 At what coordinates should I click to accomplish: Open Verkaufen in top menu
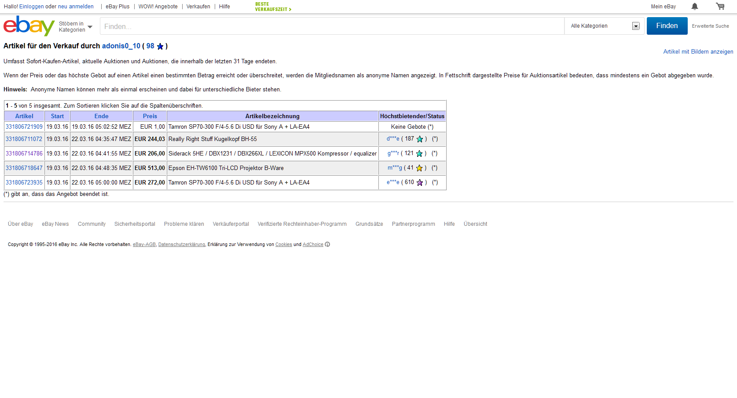(198, 7)
